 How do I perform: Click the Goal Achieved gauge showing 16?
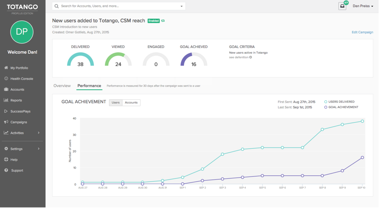click(193, 59)
